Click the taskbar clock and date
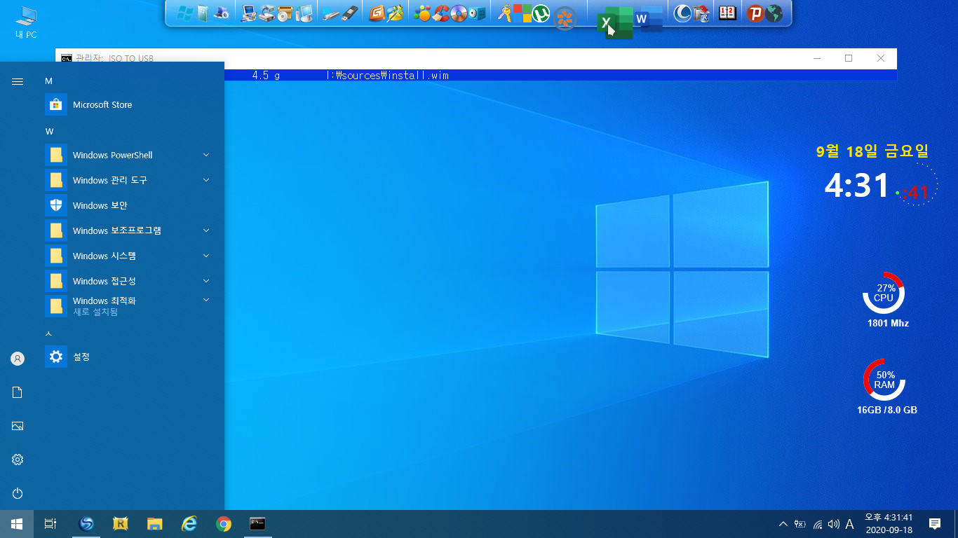Image resolution: width=958 pixels, height=538 pixels. 889,523
